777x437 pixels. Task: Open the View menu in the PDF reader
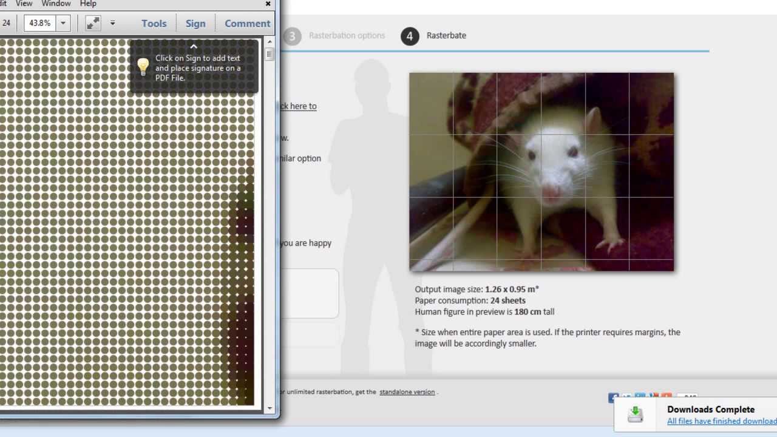click(x=24, y=4)
